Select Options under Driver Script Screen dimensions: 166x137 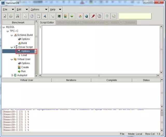point(24,51)
